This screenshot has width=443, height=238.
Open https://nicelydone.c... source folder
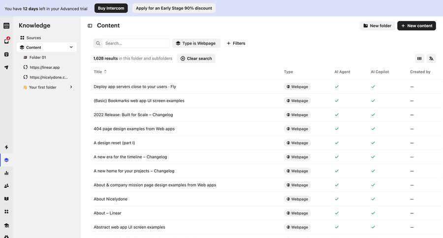pos(45,77)
